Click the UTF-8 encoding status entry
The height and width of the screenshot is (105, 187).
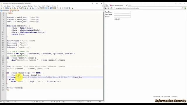pos(89,102)
